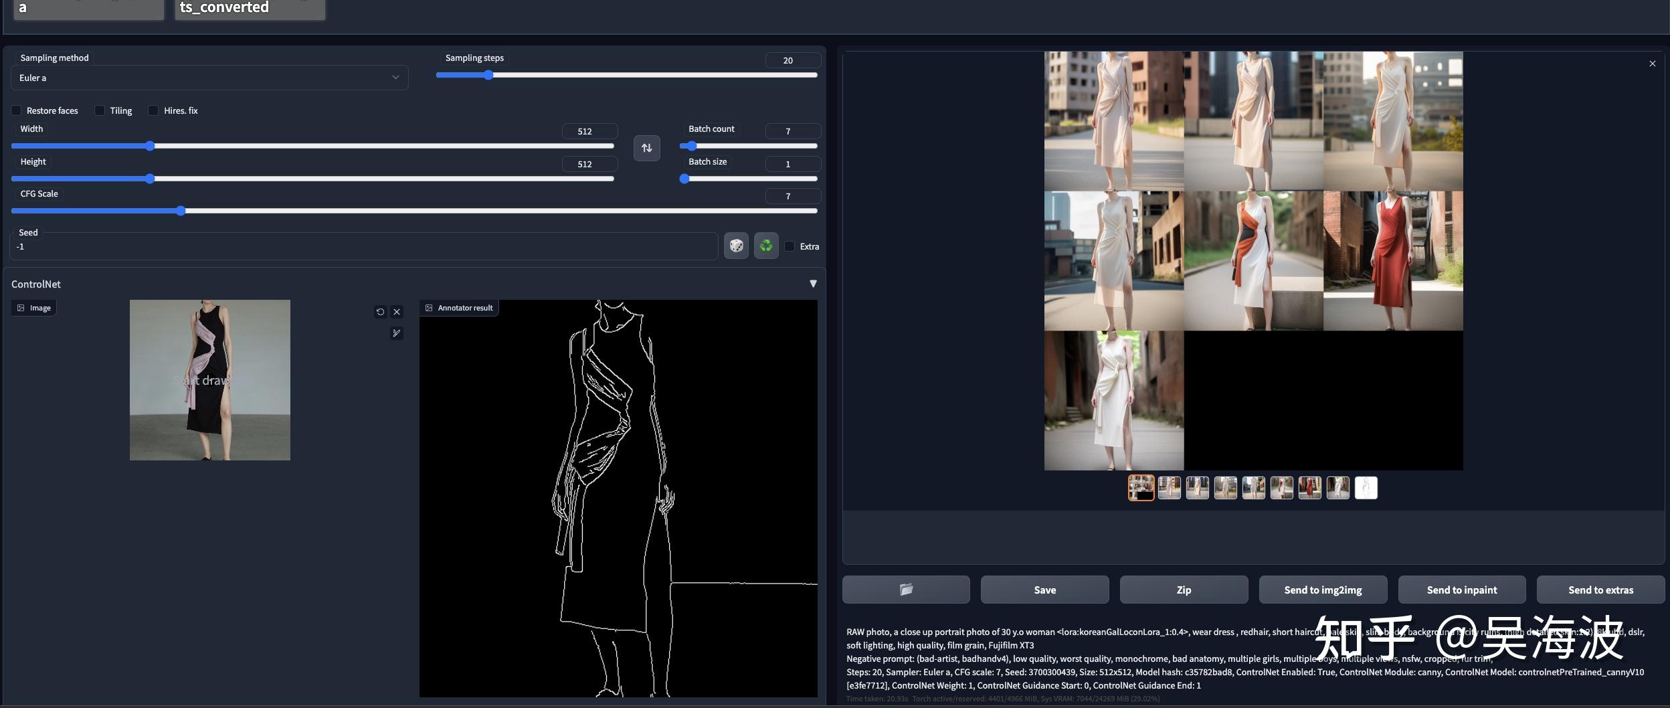Click the dice random seed icon
Viewport: 1670px width, 708px height.
tap(736, 246)
